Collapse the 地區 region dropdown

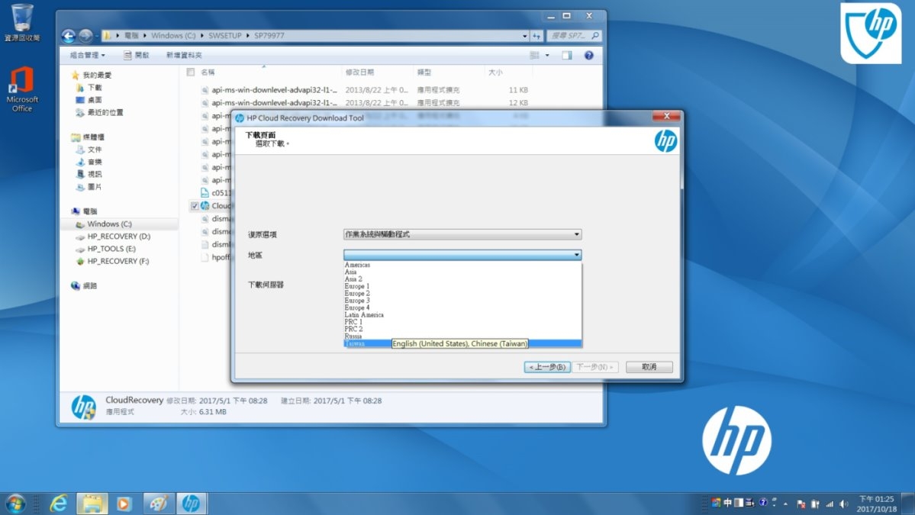(576, 255)
